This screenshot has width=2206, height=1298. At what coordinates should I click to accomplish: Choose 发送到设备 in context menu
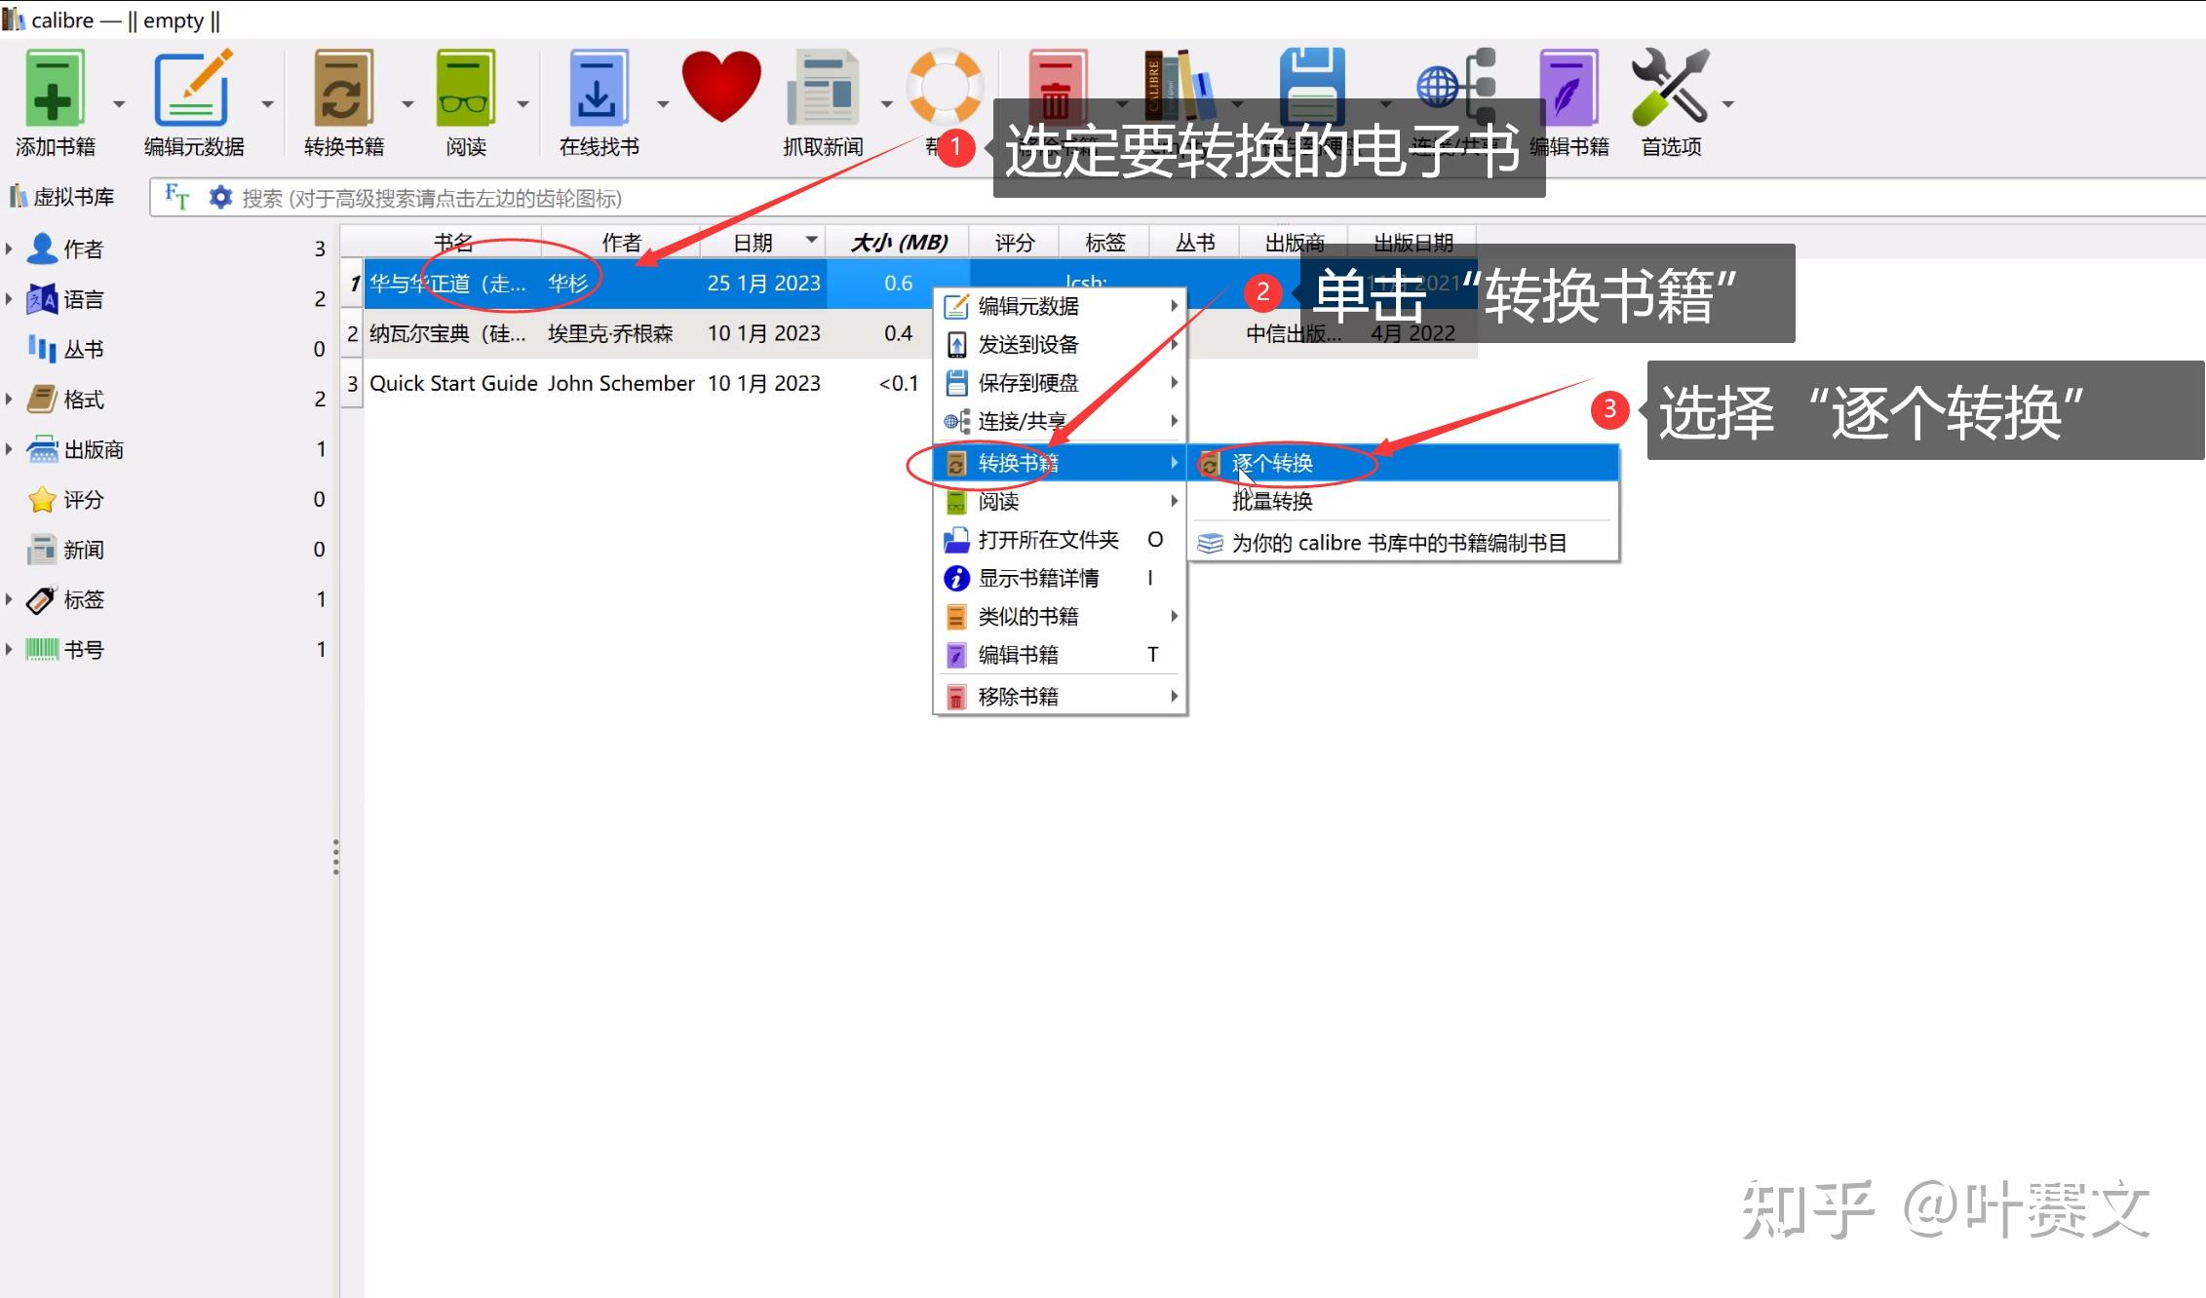(x=1061, y=344)
